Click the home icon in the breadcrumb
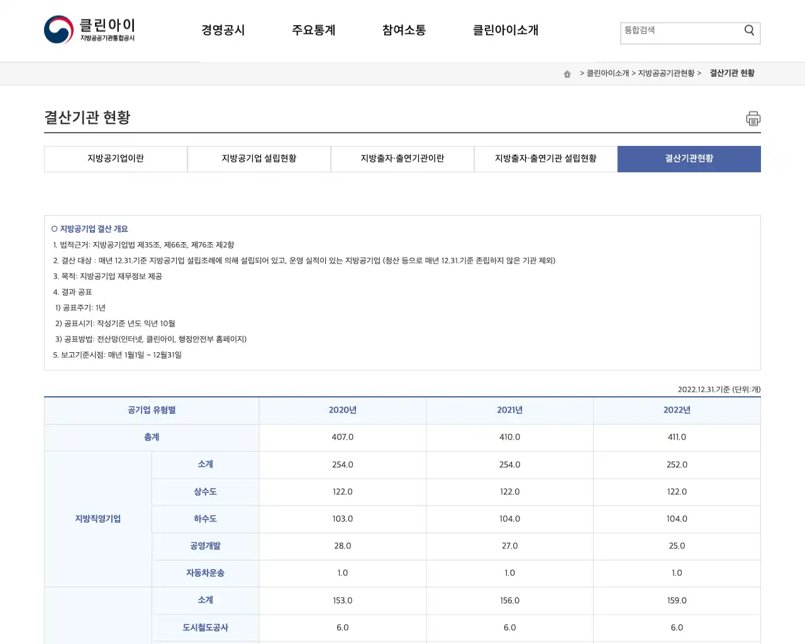The width and height of the screenshot is (805, 644). [x=567, y=73]
